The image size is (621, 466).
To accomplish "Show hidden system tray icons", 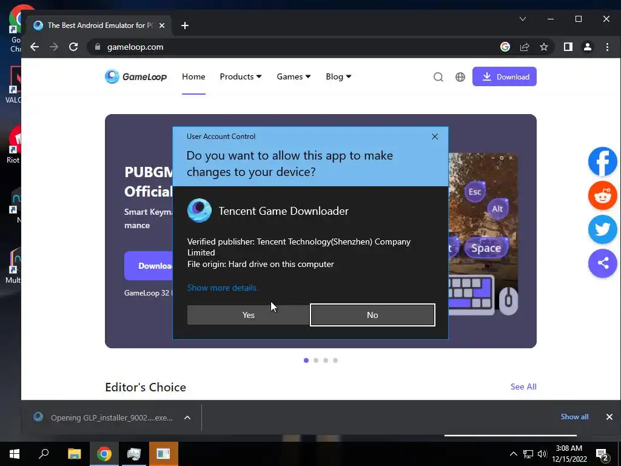I will (x=513, y=454).
